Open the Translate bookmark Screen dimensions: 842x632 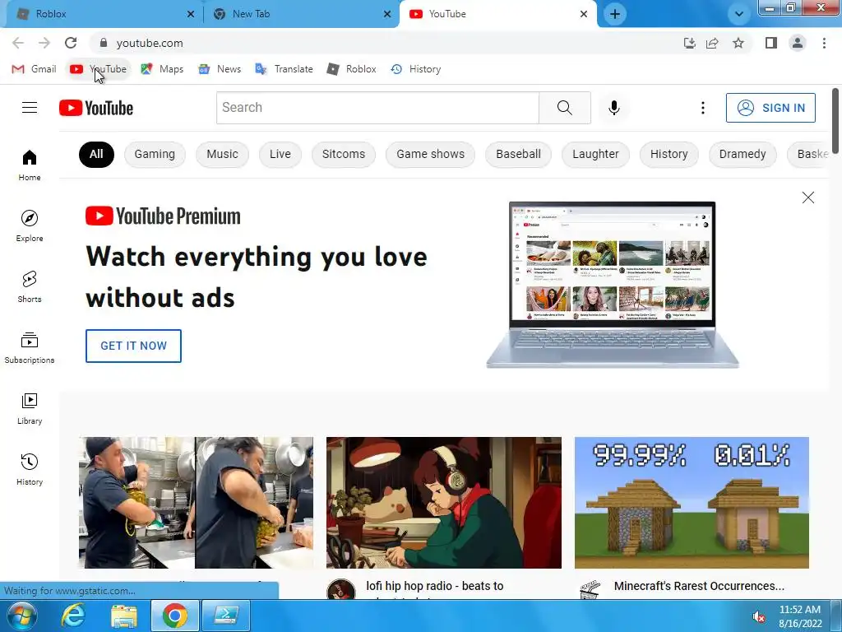coord(284,69)
